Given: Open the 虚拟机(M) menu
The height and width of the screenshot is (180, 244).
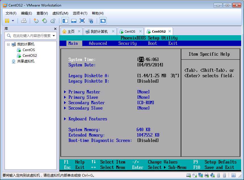Looking at the screenshot, I should tap(60, 13).
